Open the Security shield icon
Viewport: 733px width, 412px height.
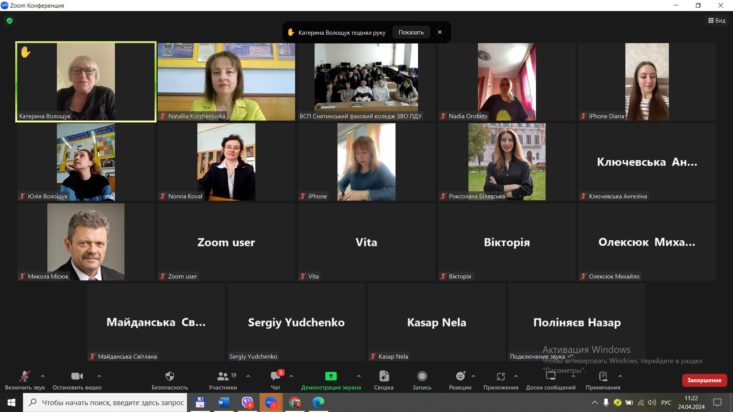(x=170, y=377)
